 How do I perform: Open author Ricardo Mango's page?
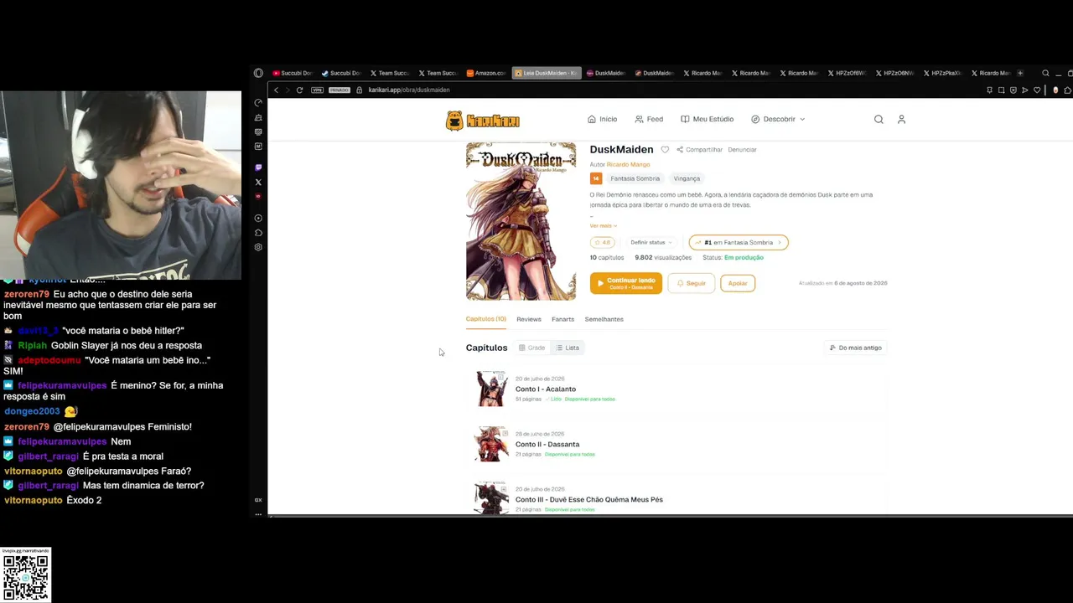[x=628, y=164]
